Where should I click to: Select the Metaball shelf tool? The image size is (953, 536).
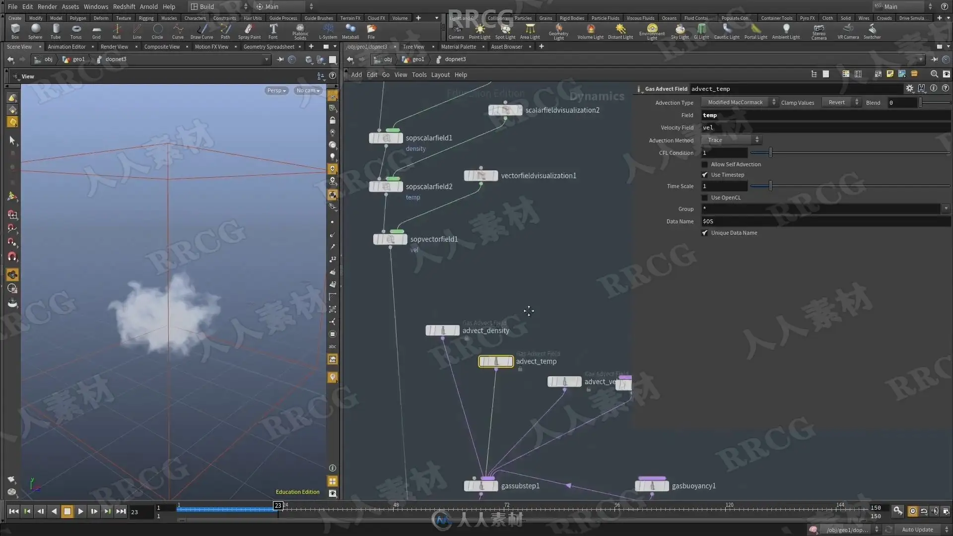[x=350, y=31]
